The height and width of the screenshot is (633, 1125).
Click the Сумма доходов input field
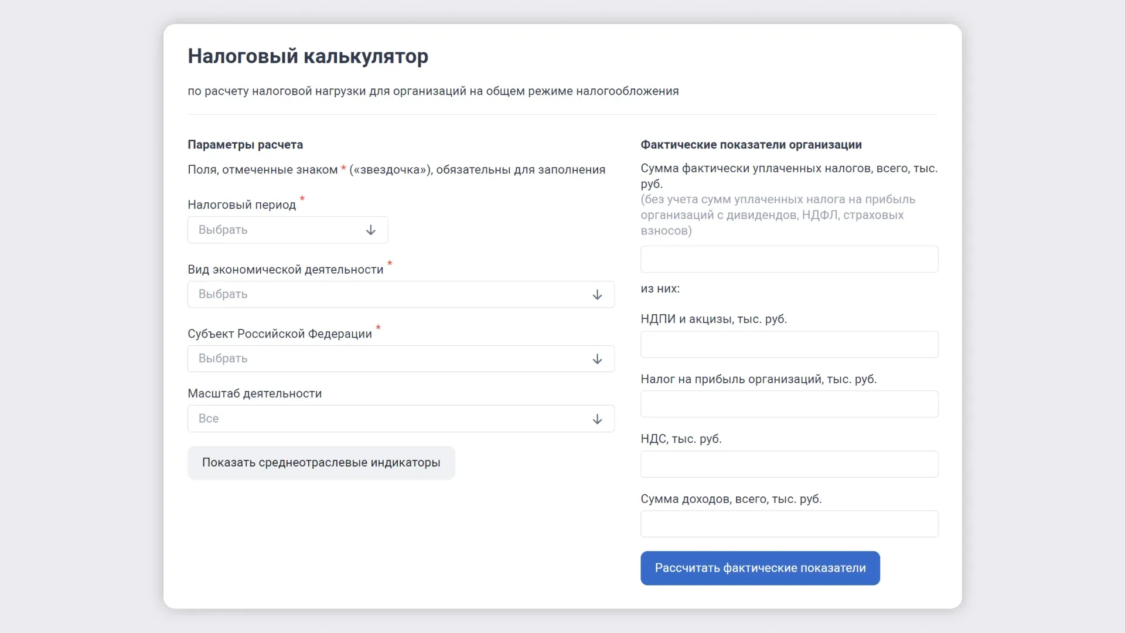click(x=788, y=524)
